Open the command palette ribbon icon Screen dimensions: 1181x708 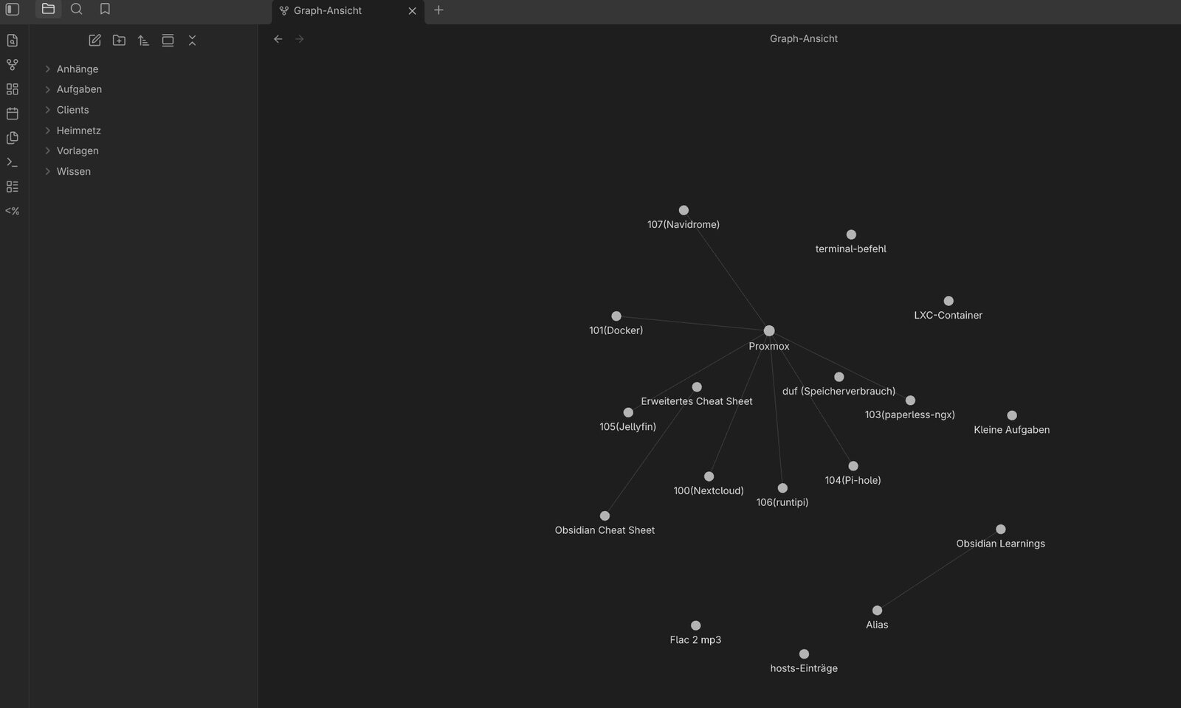[x=13, y=162]
